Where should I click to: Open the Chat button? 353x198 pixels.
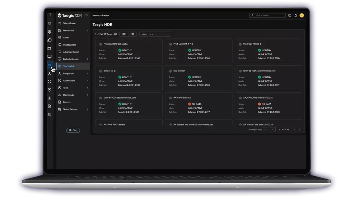click(73, 130)
